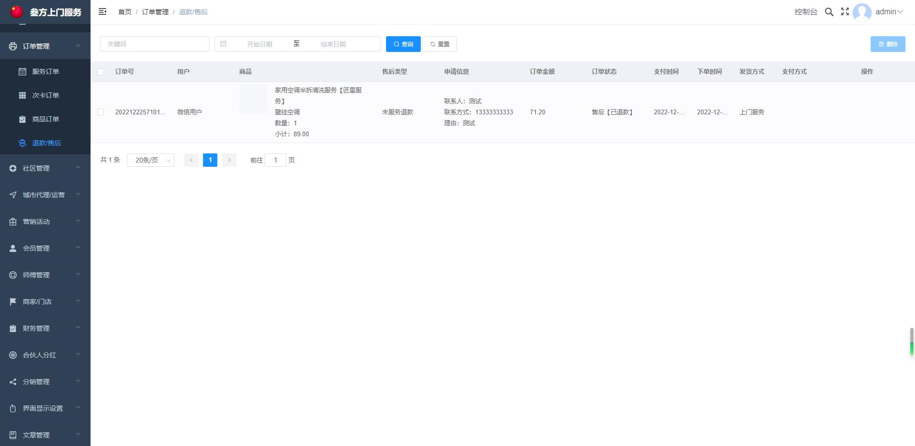Click the product thumbnail in the order row

coord(254,99)
